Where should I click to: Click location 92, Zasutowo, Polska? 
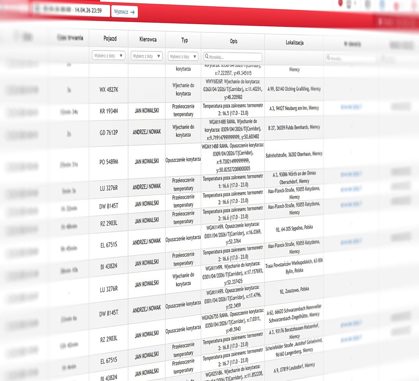point(294,290)
